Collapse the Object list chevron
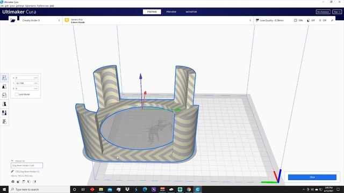This screenshot has width=344, height=193. [x=12, y=161]
